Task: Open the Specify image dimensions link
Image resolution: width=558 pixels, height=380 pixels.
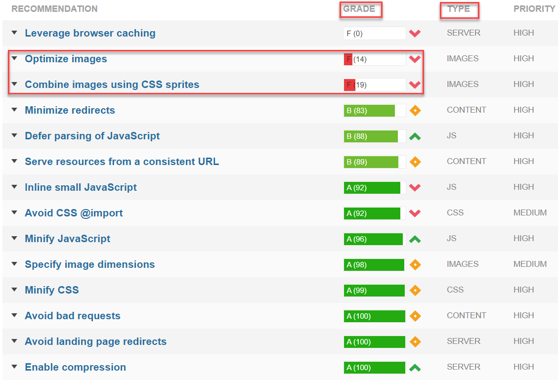Action: click(89, 264)
